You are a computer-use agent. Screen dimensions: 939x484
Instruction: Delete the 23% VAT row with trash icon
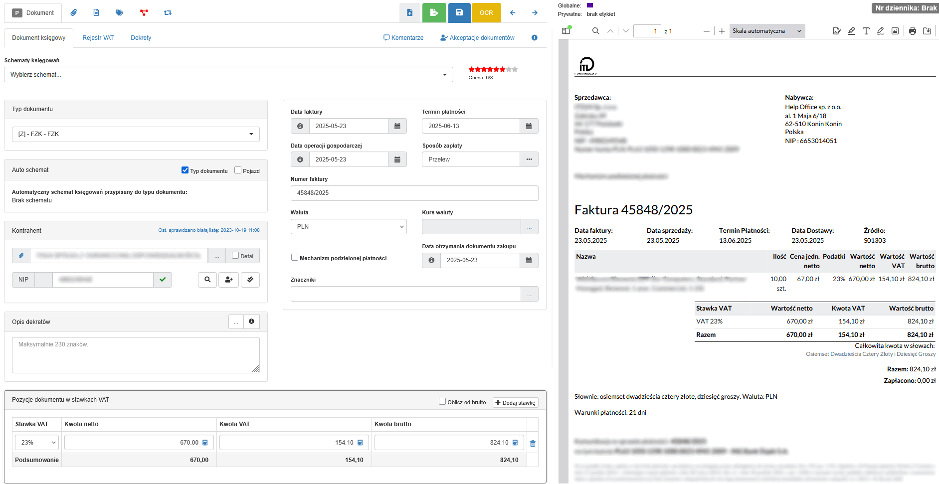click(533, 443)
